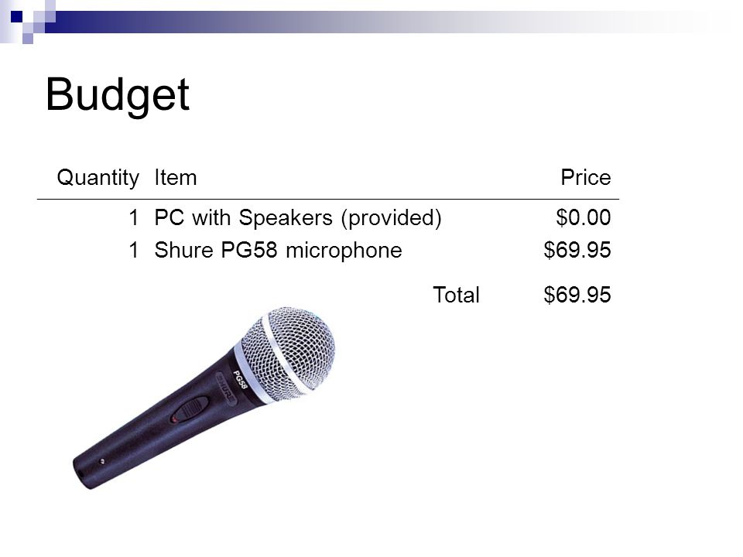Click the Shure logo on the microphone body
Screen dimensions: 743x557
[226, 389]
